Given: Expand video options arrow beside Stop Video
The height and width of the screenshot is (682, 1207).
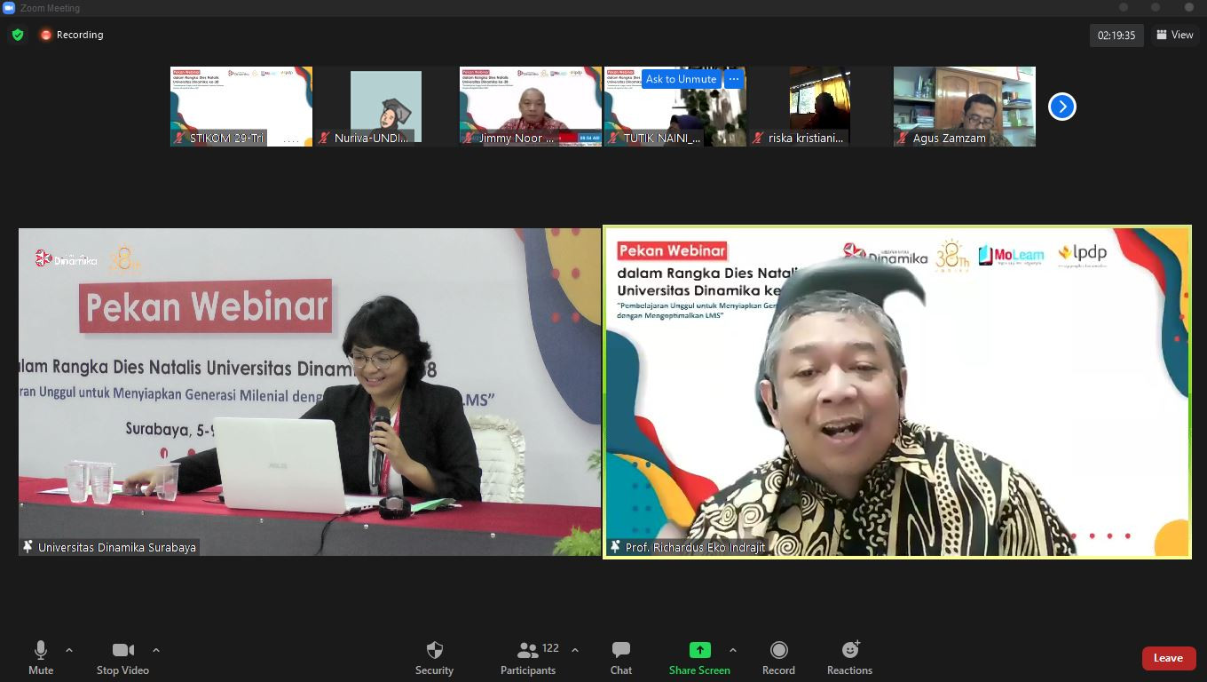Looking at the screenshot, I should (x=156, y=650).
